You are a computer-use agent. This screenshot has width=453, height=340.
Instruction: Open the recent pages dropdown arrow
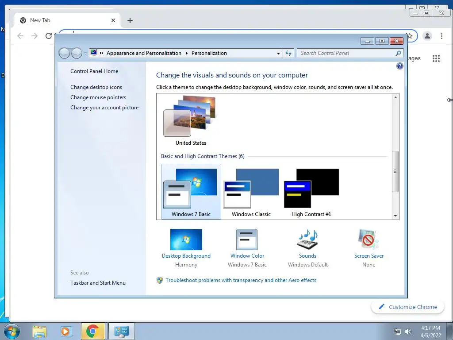tap(85, 53)
